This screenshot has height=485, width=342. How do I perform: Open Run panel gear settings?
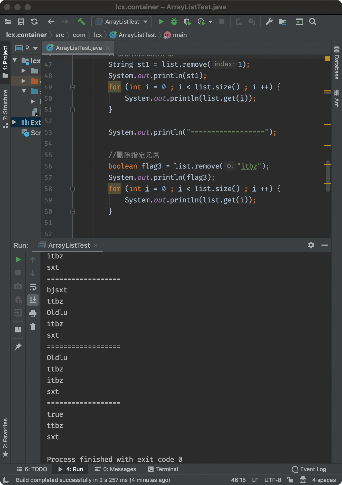311,245
